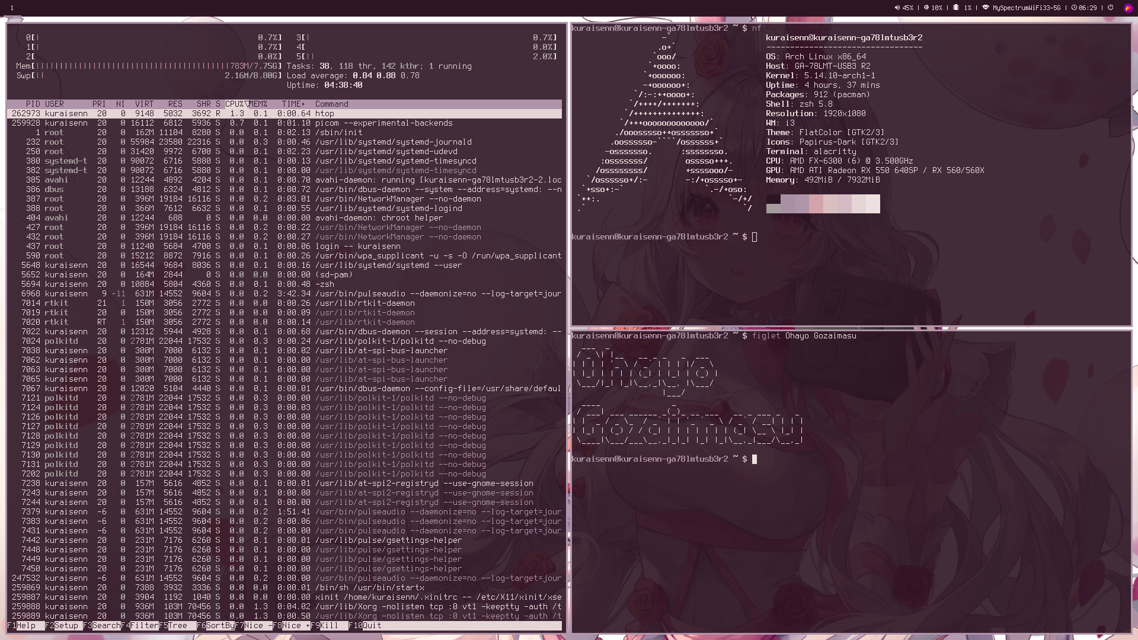
Task: Sort by CPU% column header
Action: 235,104
